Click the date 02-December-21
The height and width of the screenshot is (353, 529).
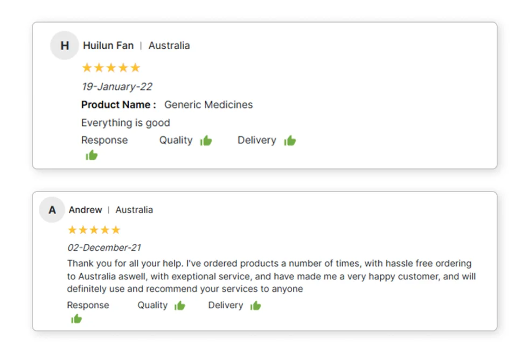click(x=105, y=248)
